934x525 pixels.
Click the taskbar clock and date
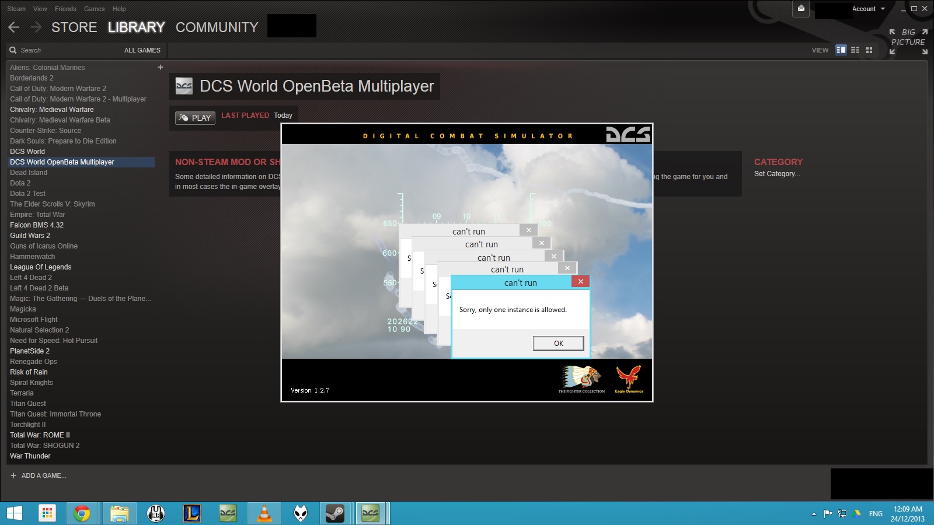click(908, 514)
